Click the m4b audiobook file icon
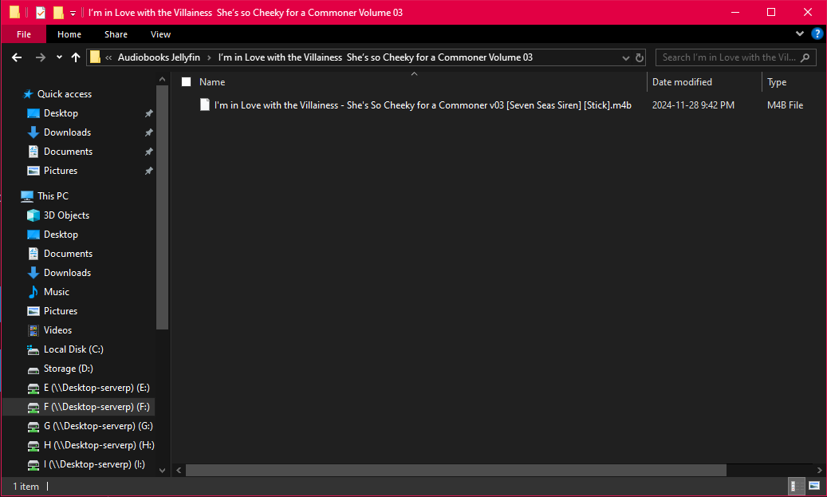 [205, 105]
